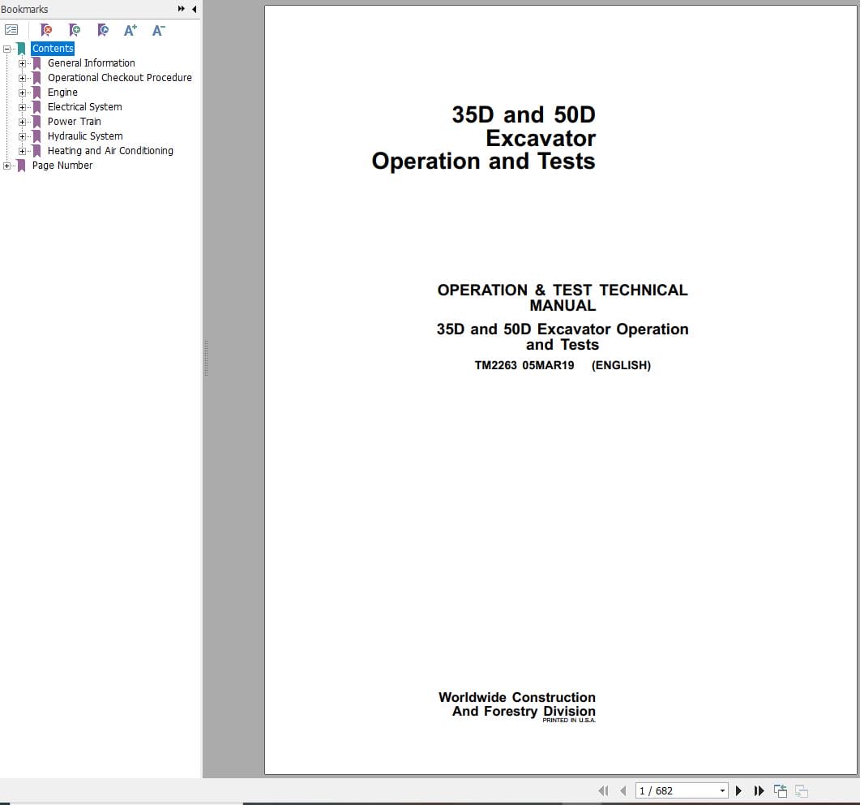This screenshot has height=805, width=860.
Task: Click the delete bookmark icon
Action: tap(46, 30)
